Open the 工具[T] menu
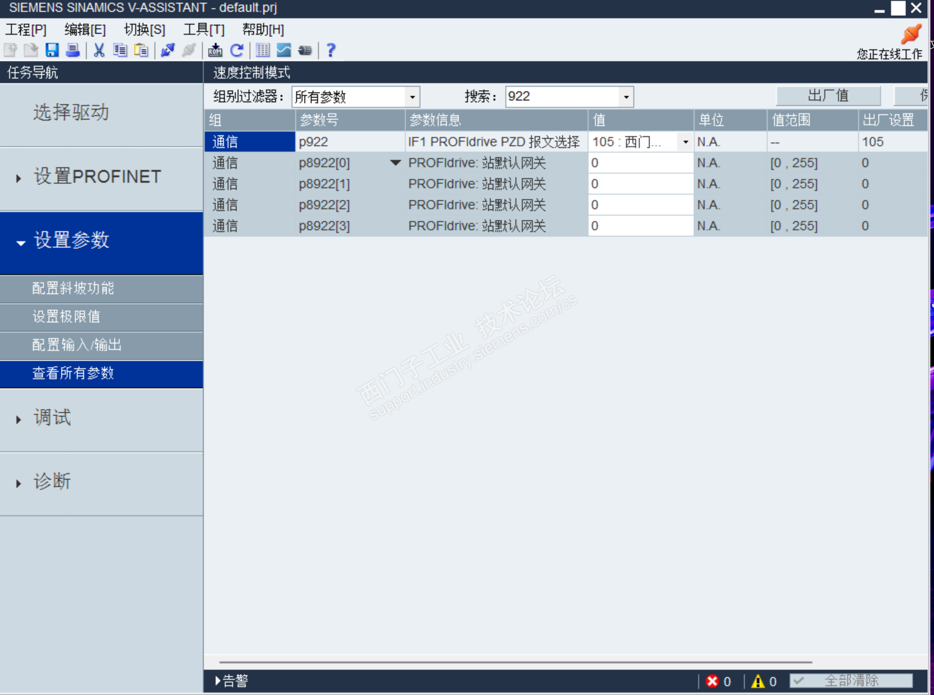 tap(204, 29)
